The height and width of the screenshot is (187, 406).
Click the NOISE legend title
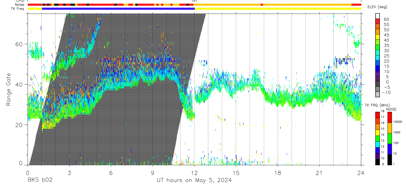click(391, 109)
